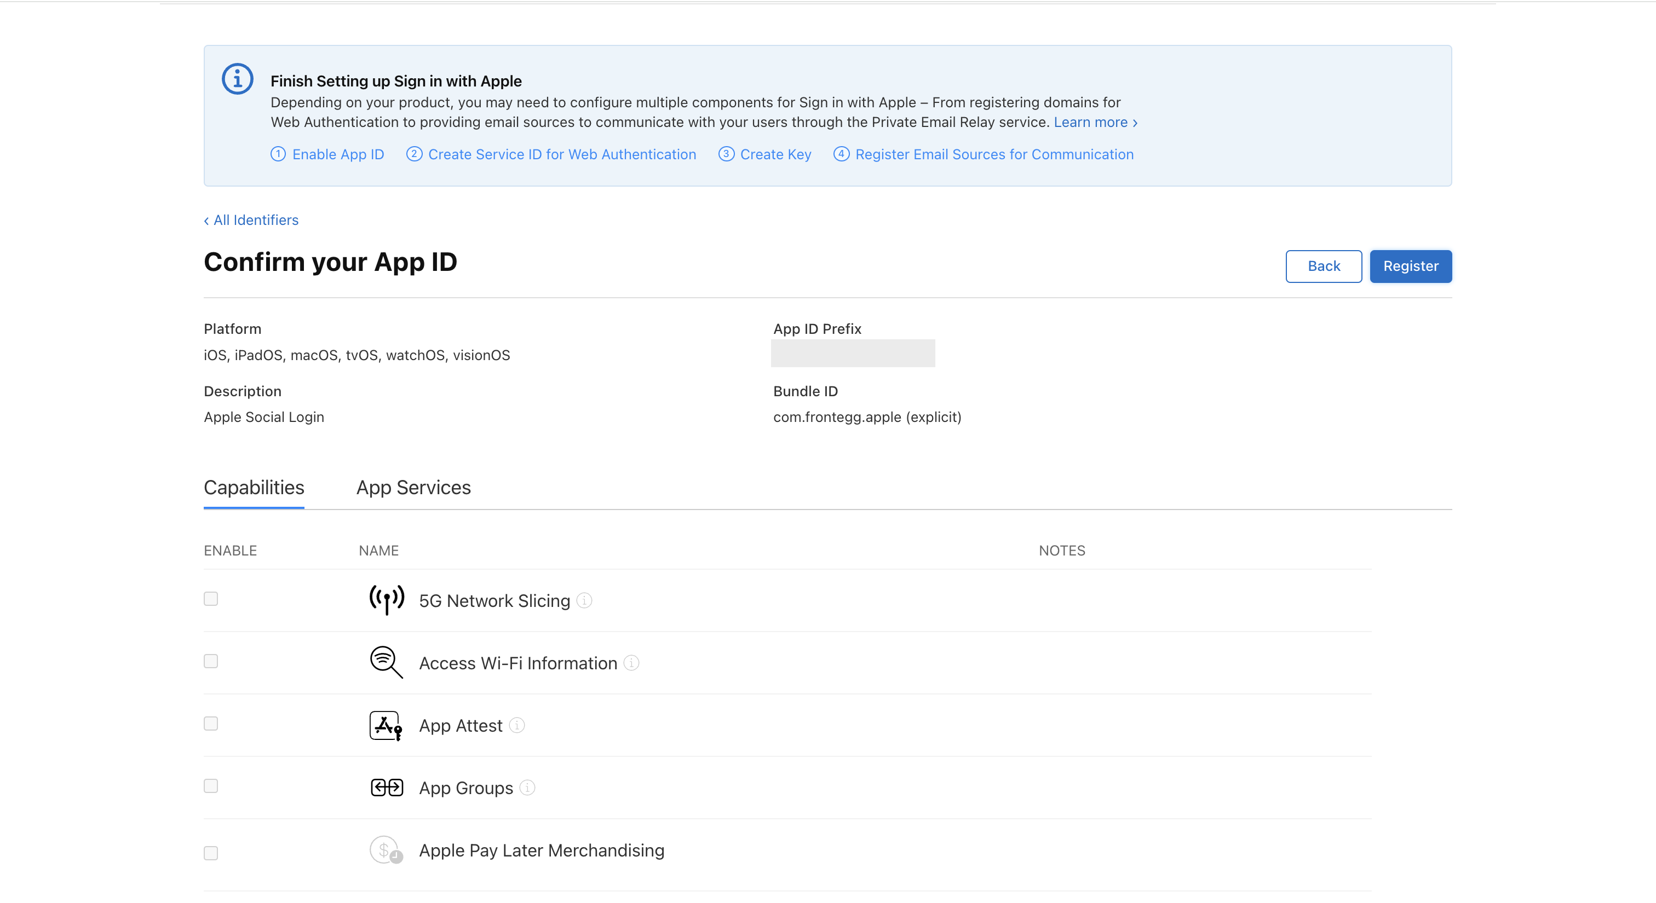Check the Access Wi-Fi Information capability
This screenshot has width=1656, height=903.
pos(211,661)
